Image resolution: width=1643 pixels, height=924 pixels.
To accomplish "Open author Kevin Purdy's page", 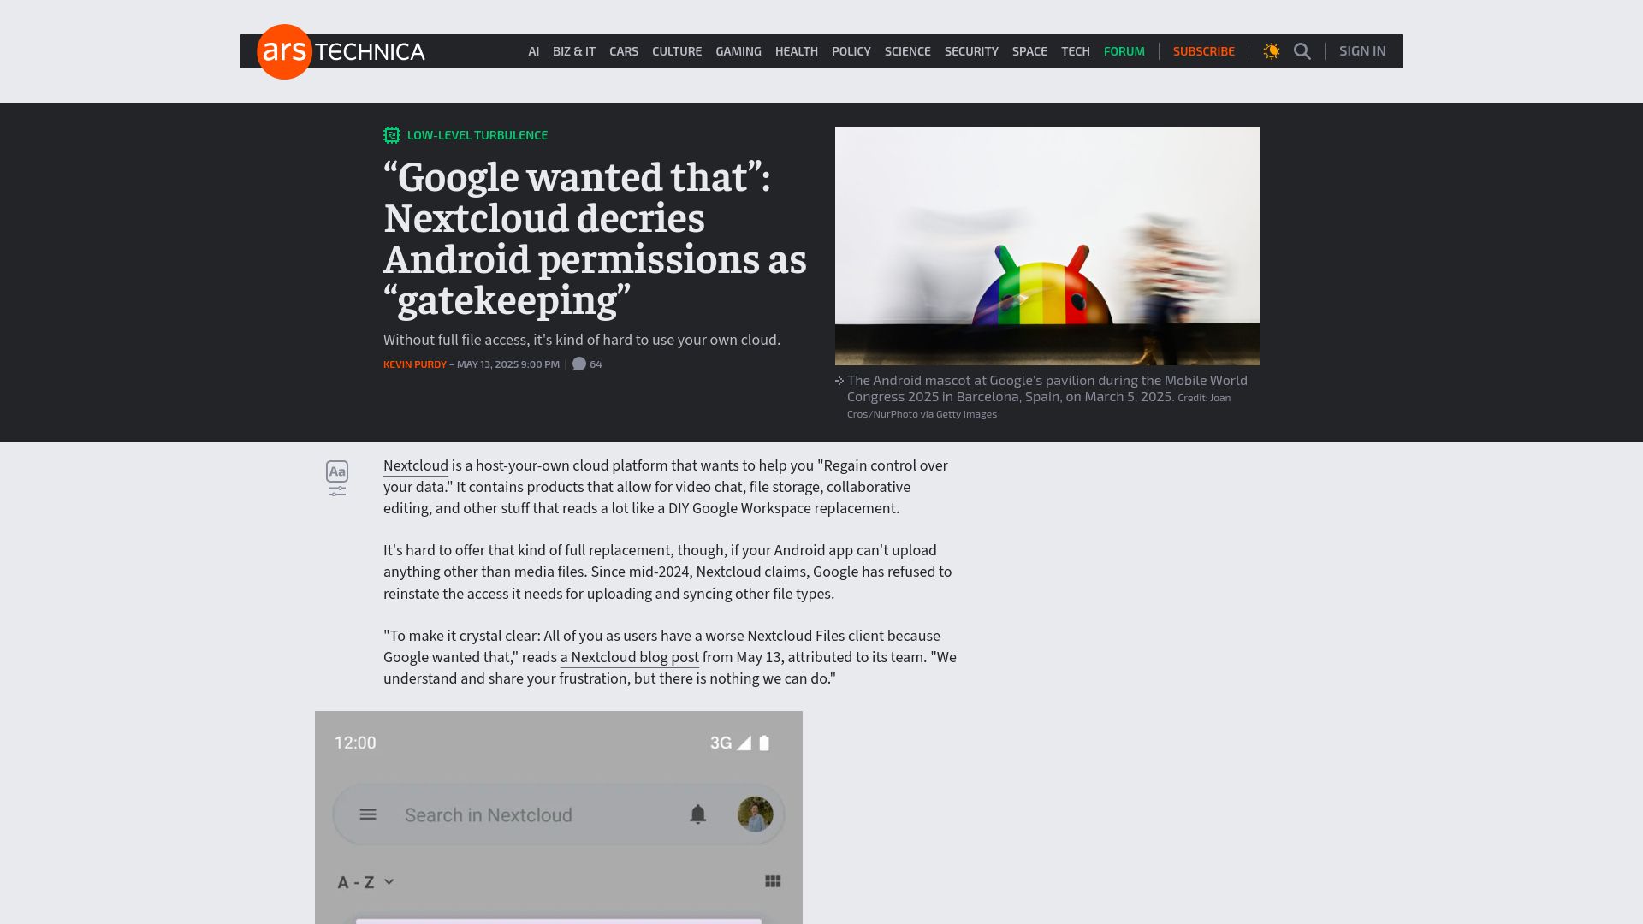I will click(x=415, y=364).
